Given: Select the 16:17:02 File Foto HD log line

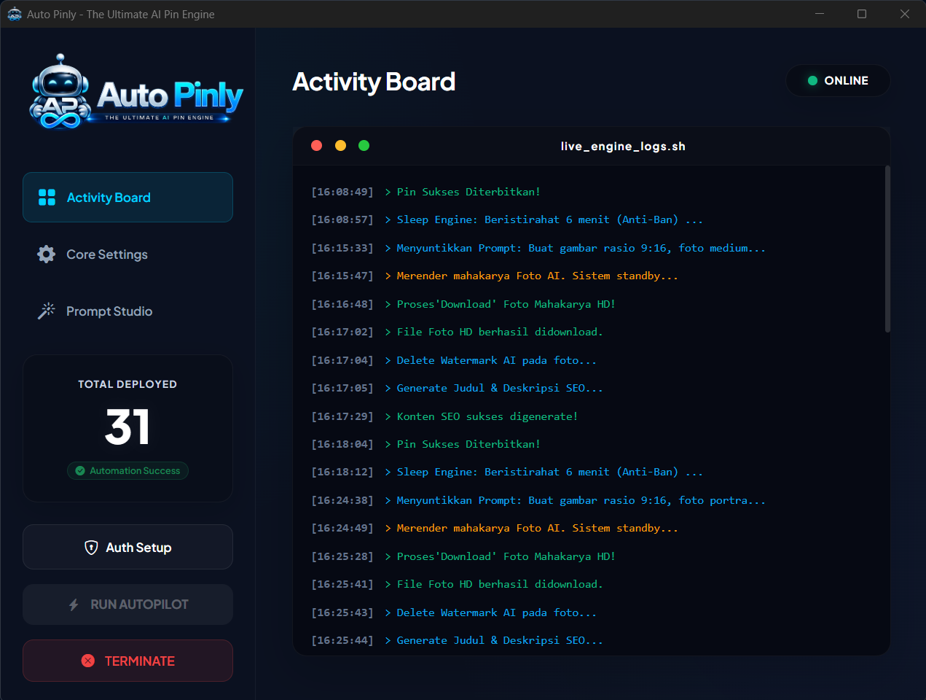Looking at the screenshot, I should click(457, 332).
